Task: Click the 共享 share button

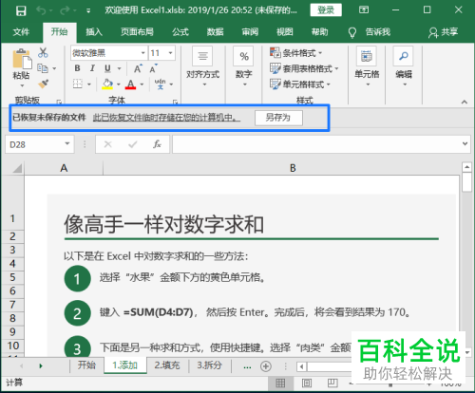Action: 444,32
